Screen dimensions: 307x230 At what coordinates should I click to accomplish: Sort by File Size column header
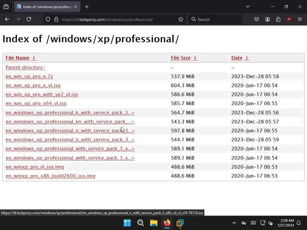181,58
